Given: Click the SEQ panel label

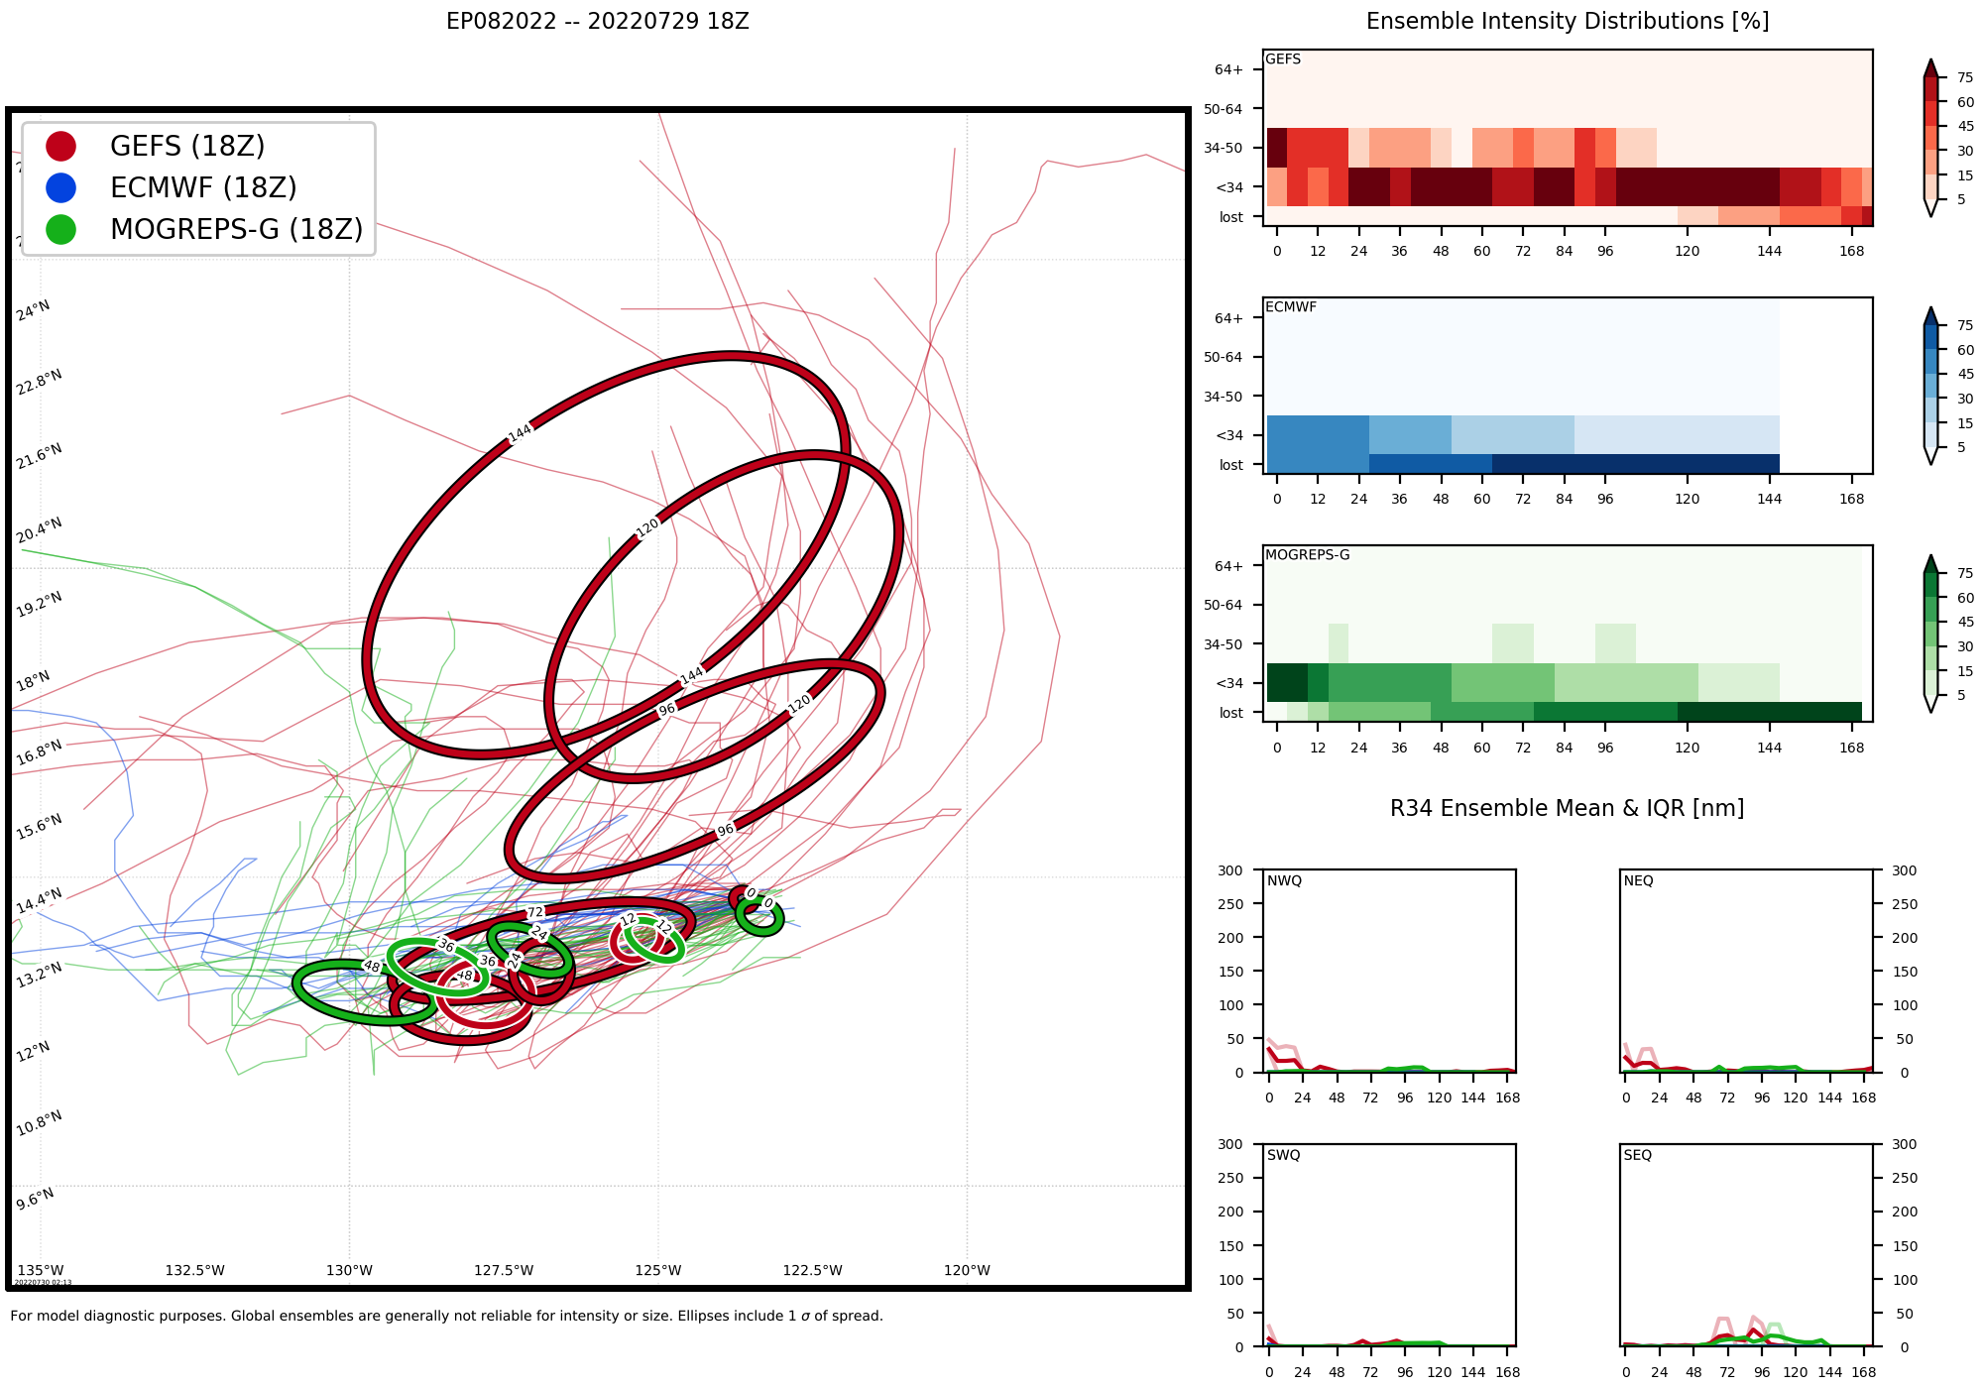Looking at the screenshot, I should (1638, 1155).
